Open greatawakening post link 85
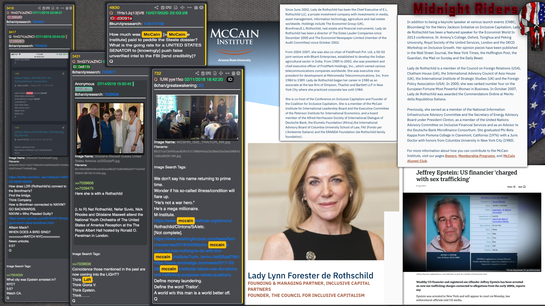Image resolution: width=545 pixels, height=306 pixels. pyautogui.click(x=201, y=86)
